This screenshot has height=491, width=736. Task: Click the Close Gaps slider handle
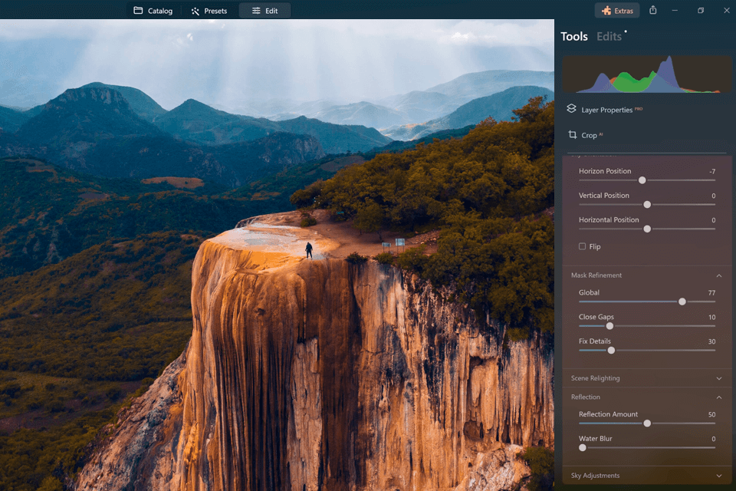coord(609,325)
